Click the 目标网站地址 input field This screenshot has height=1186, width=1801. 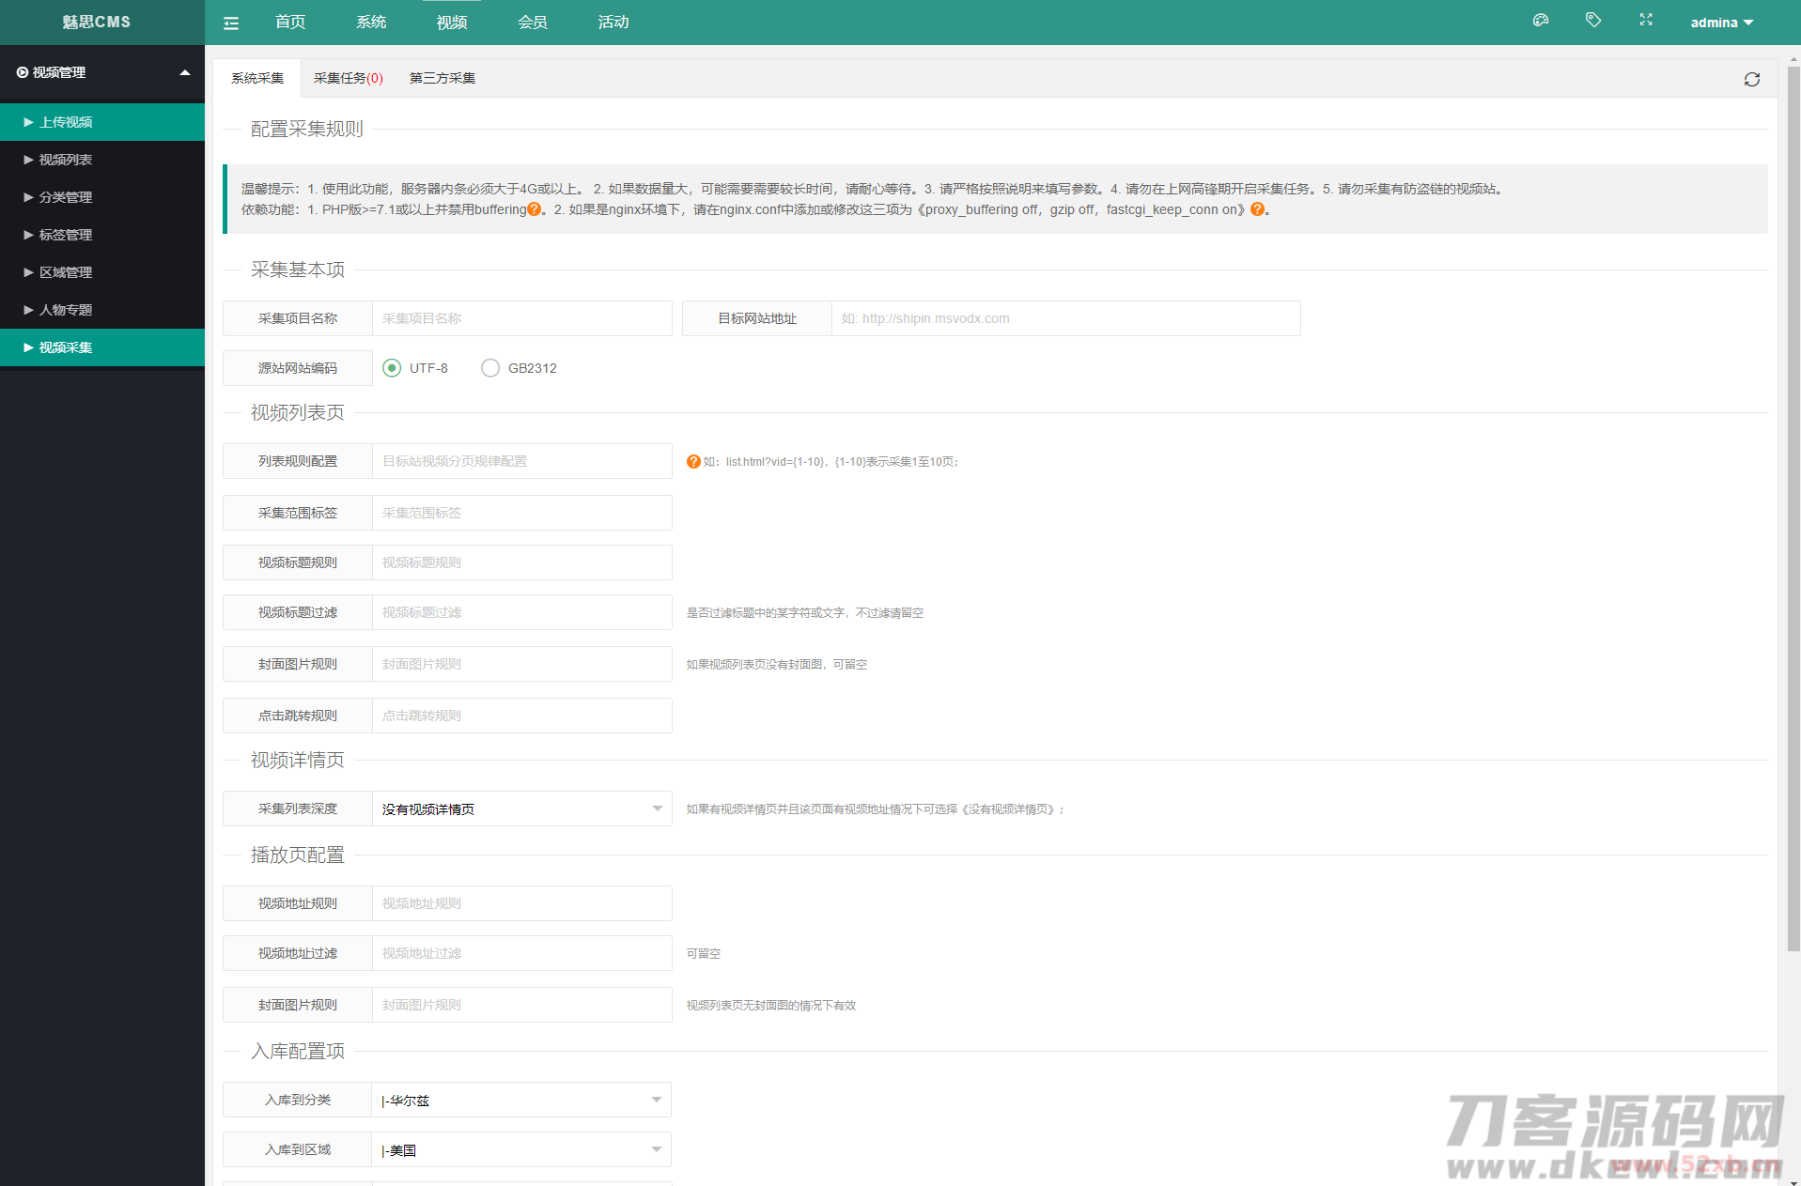coord(1065,318)
